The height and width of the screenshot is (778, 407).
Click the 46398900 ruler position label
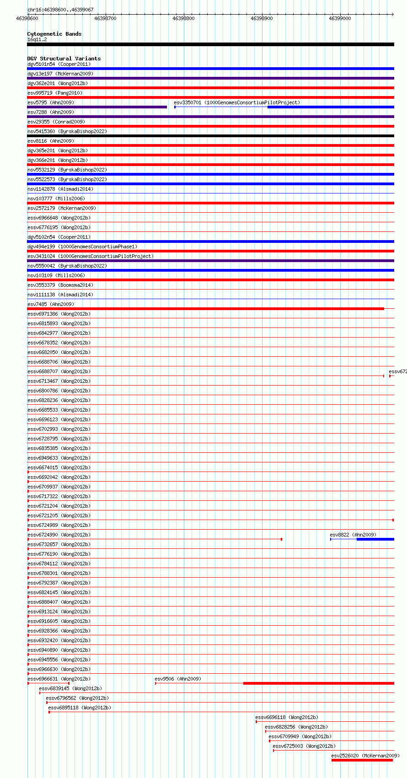(x=262, y=18)
